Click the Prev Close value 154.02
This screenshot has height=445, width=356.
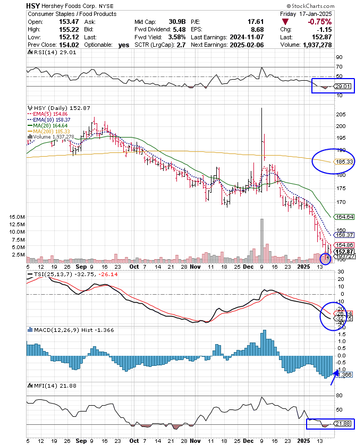[69, 45]
